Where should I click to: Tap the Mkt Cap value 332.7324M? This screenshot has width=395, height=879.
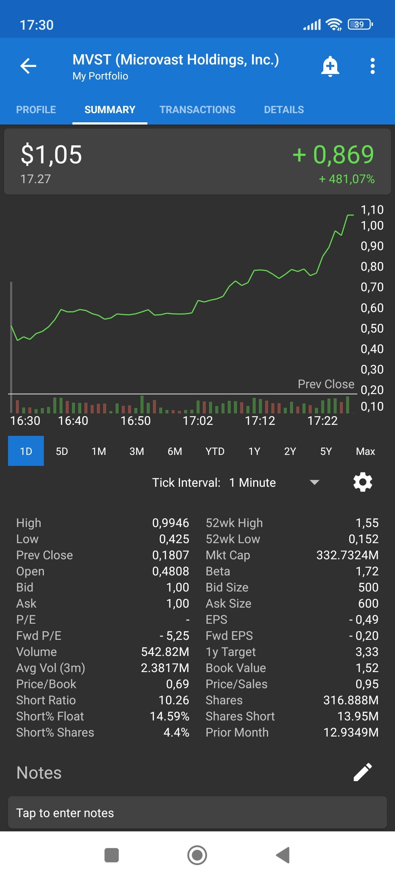point(347,555)
